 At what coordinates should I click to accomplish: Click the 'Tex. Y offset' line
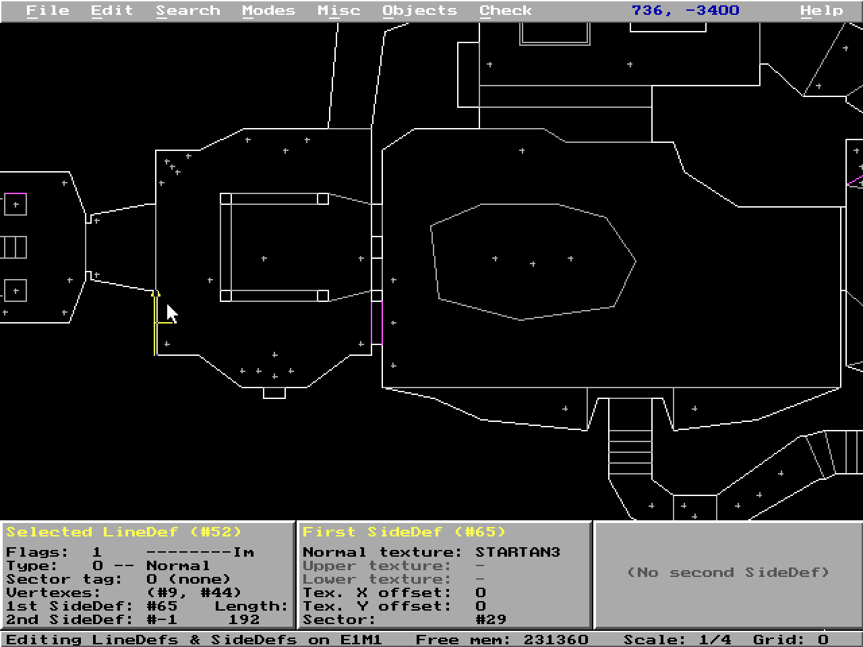click(394, 606)
